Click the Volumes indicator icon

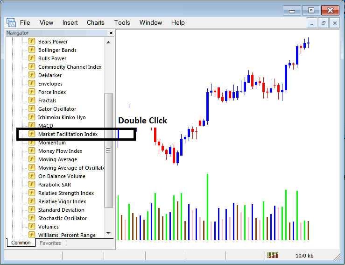coord(32,227)
